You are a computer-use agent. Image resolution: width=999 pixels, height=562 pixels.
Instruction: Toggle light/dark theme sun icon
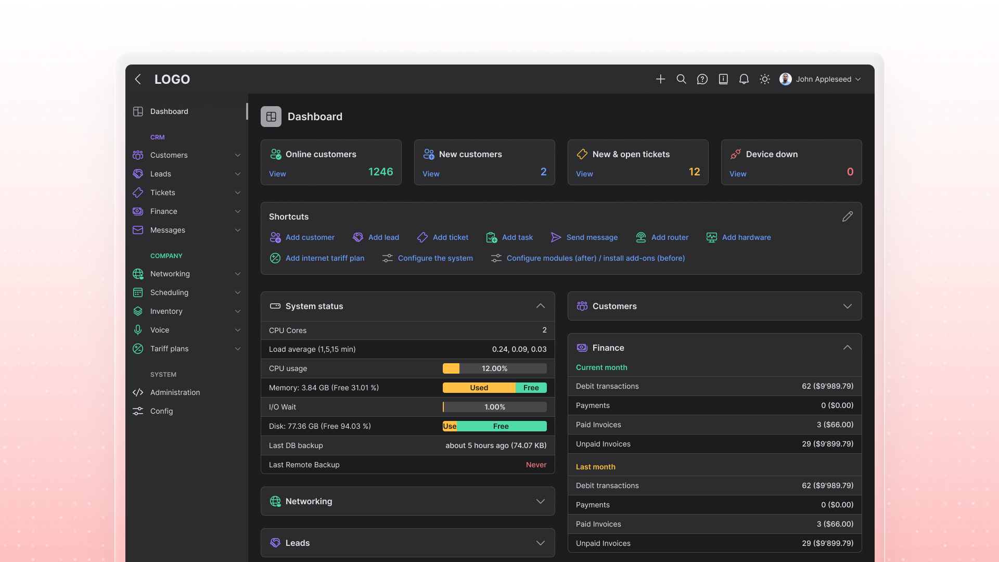pos(764,79)
